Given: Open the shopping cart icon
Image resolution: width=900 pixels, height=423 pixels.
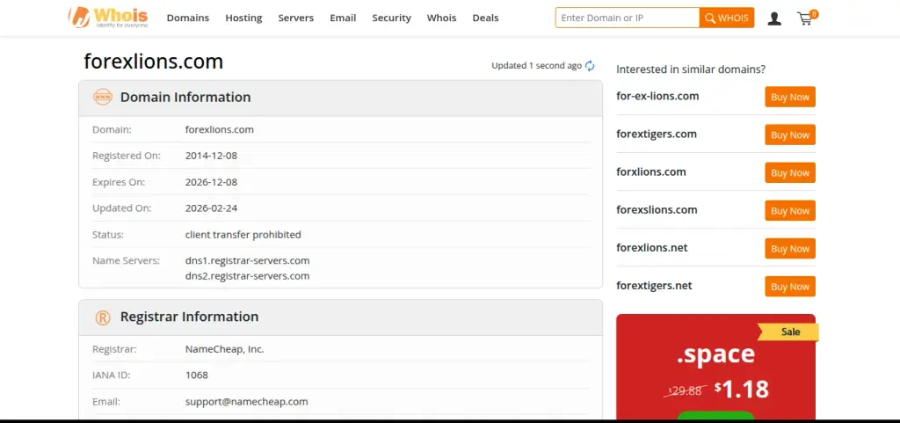Looking at the screenshot, I should click(x=807, y=18).
